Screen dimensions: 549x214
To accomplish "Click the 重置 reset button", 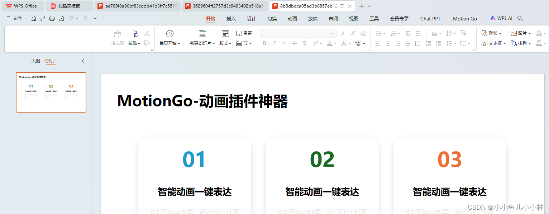I will click(244, 33).
